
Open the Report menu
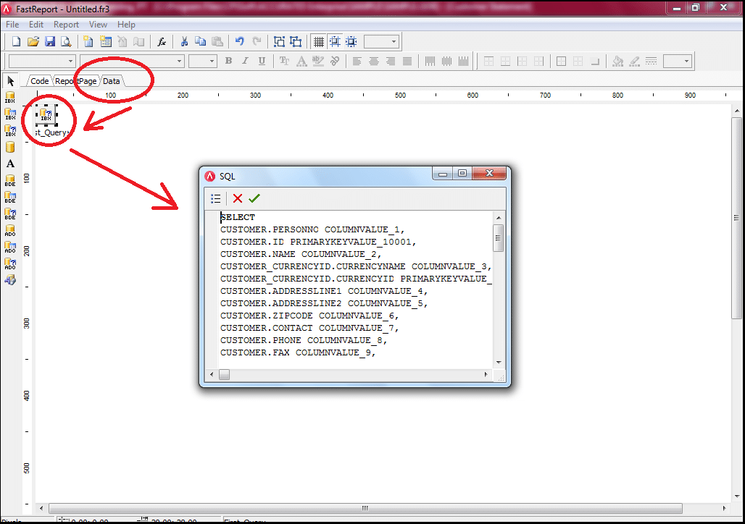point(66,25)
